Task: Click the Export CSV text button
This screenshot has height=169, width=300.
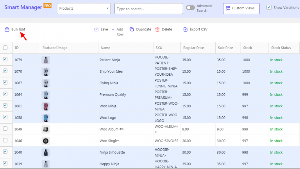Action: [x=198, y=29]
